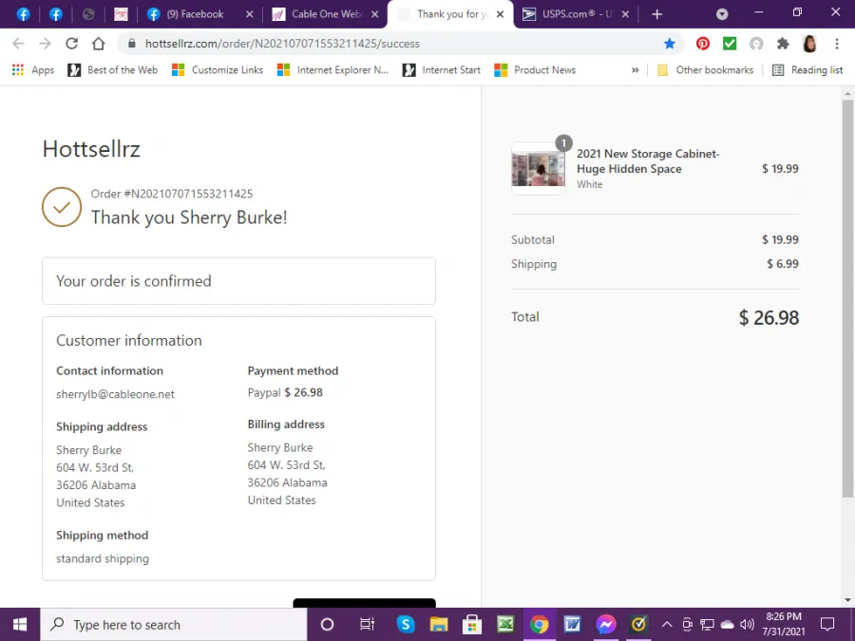Reload the current page

coord(71,44)
